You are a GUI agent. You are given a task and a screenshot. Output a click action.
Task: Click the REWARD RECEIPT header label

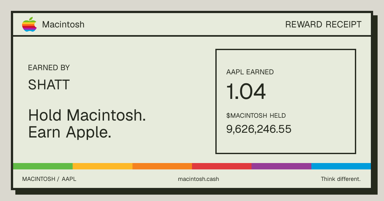point(323,25)
